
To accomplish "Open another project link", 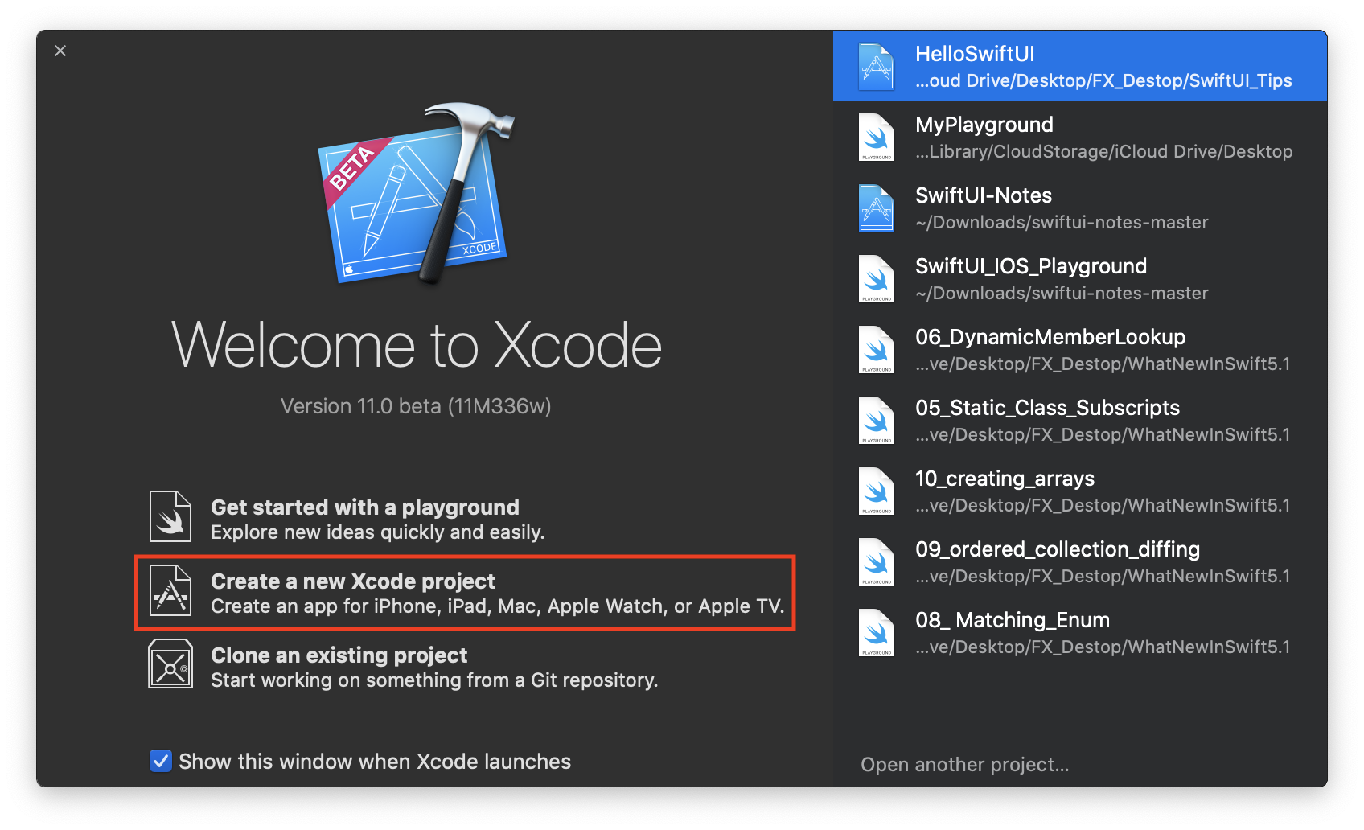I will click(965, 764).
